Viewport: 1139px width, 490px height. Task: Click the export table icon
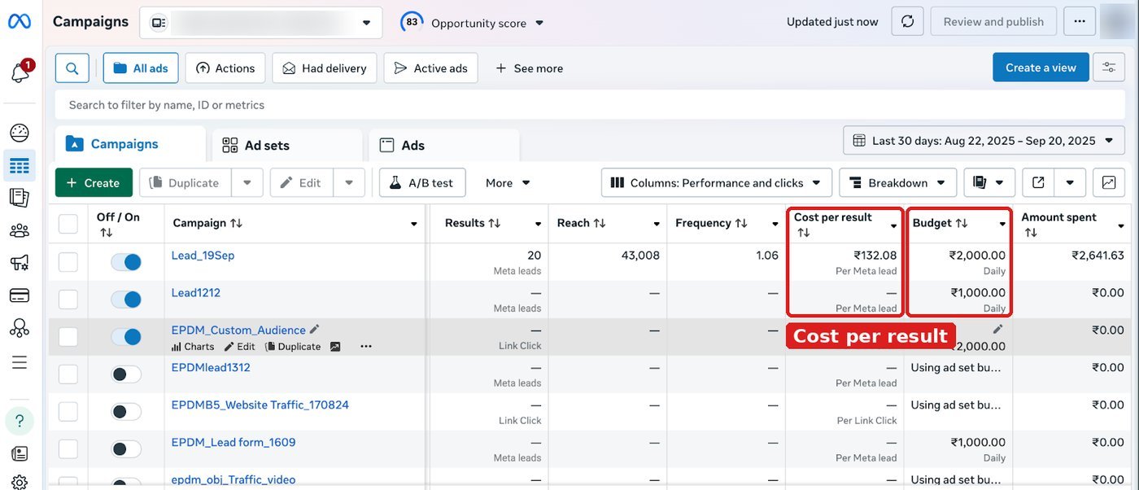1038,183
